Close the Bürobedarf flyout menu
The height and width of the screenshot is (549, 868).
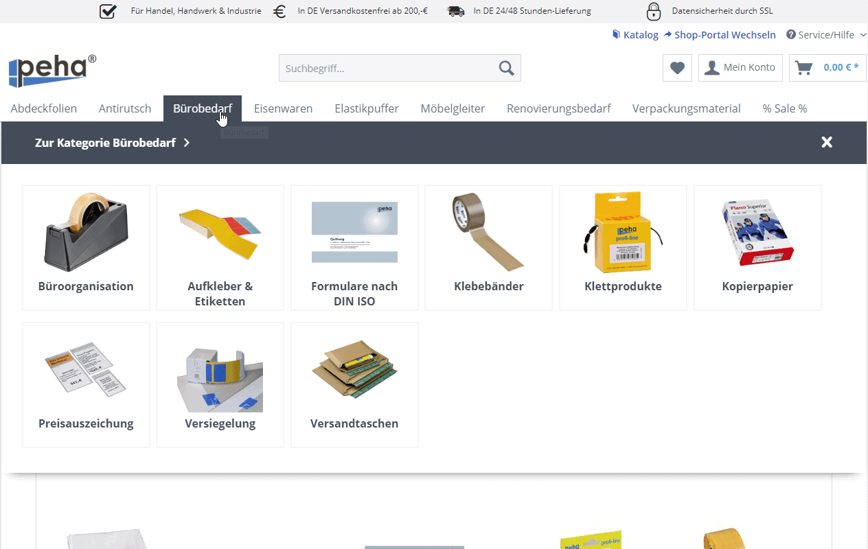pos(827,142)
